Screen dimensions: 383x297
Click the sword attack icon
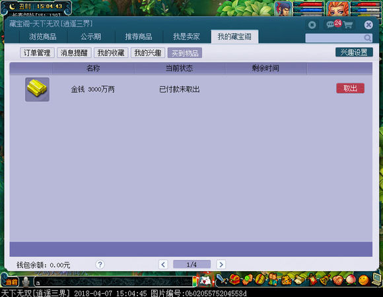pos(221,280)
